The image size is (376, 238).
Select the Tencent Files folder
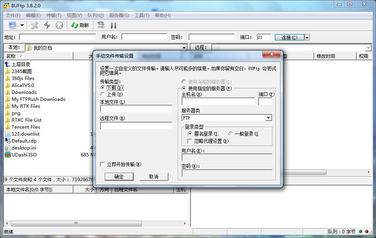(22, 127)
